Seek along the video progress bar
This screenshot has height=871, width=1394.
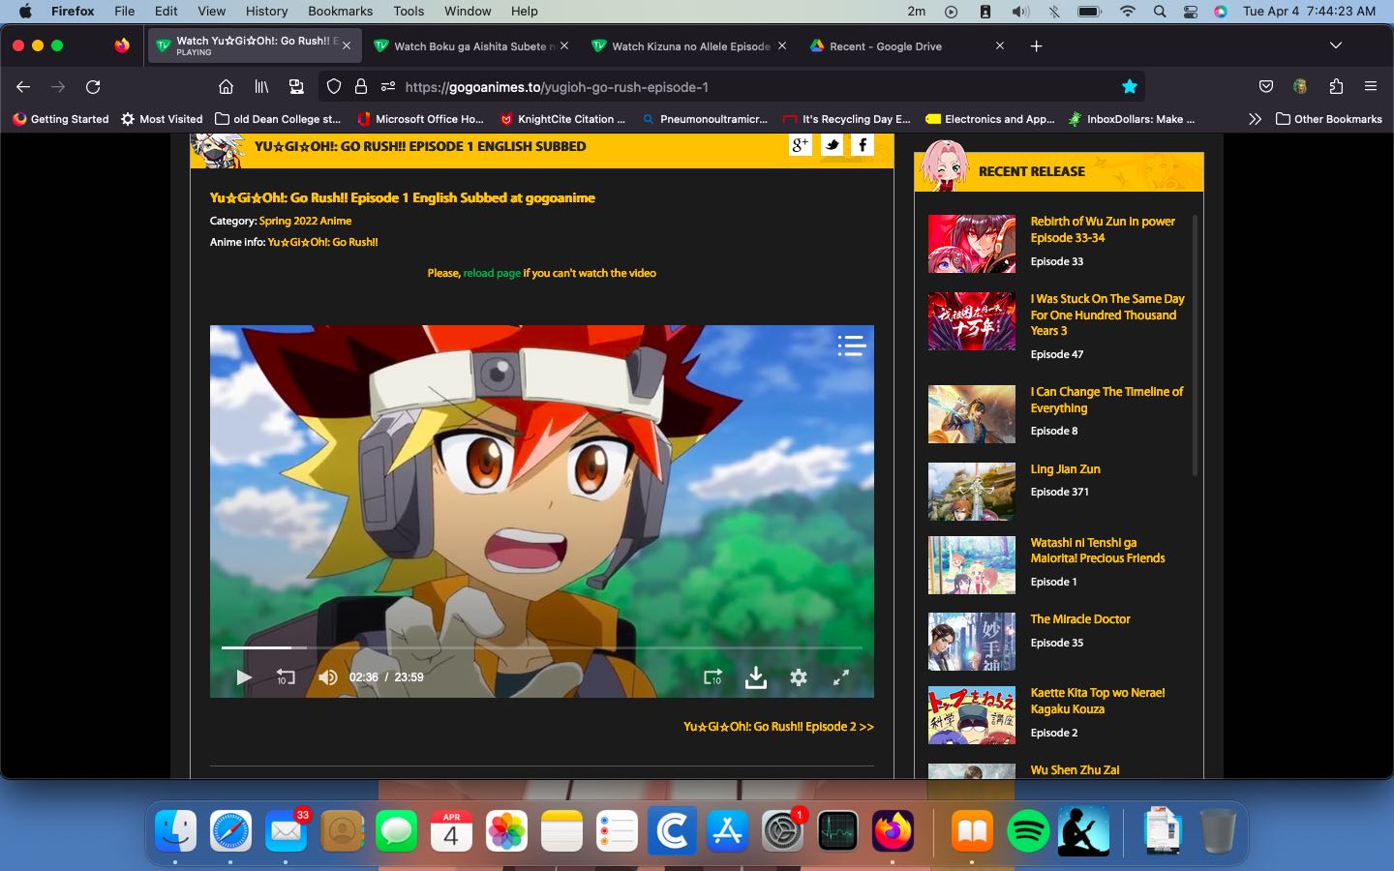[542, 647]
